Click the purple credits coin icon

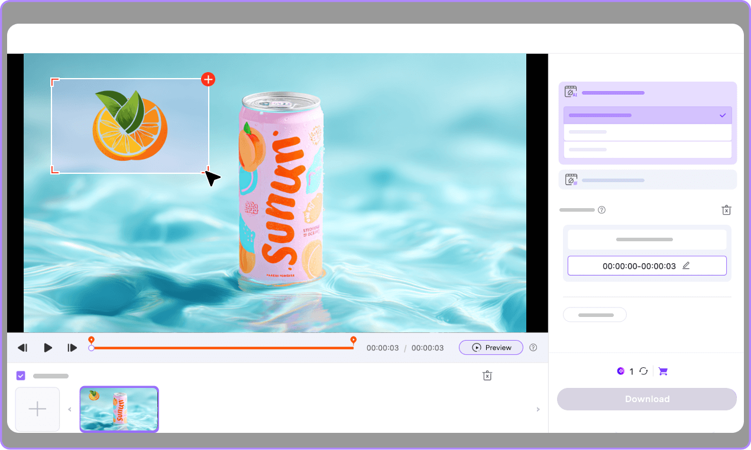pos(620,371)
